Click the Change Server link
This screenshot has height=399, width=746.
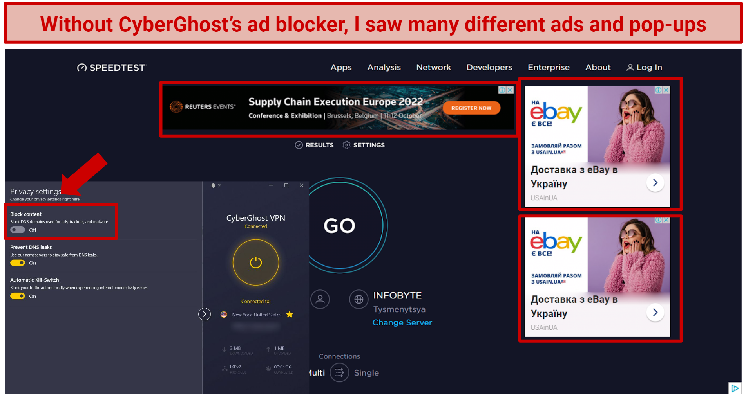tap(402, 322)
